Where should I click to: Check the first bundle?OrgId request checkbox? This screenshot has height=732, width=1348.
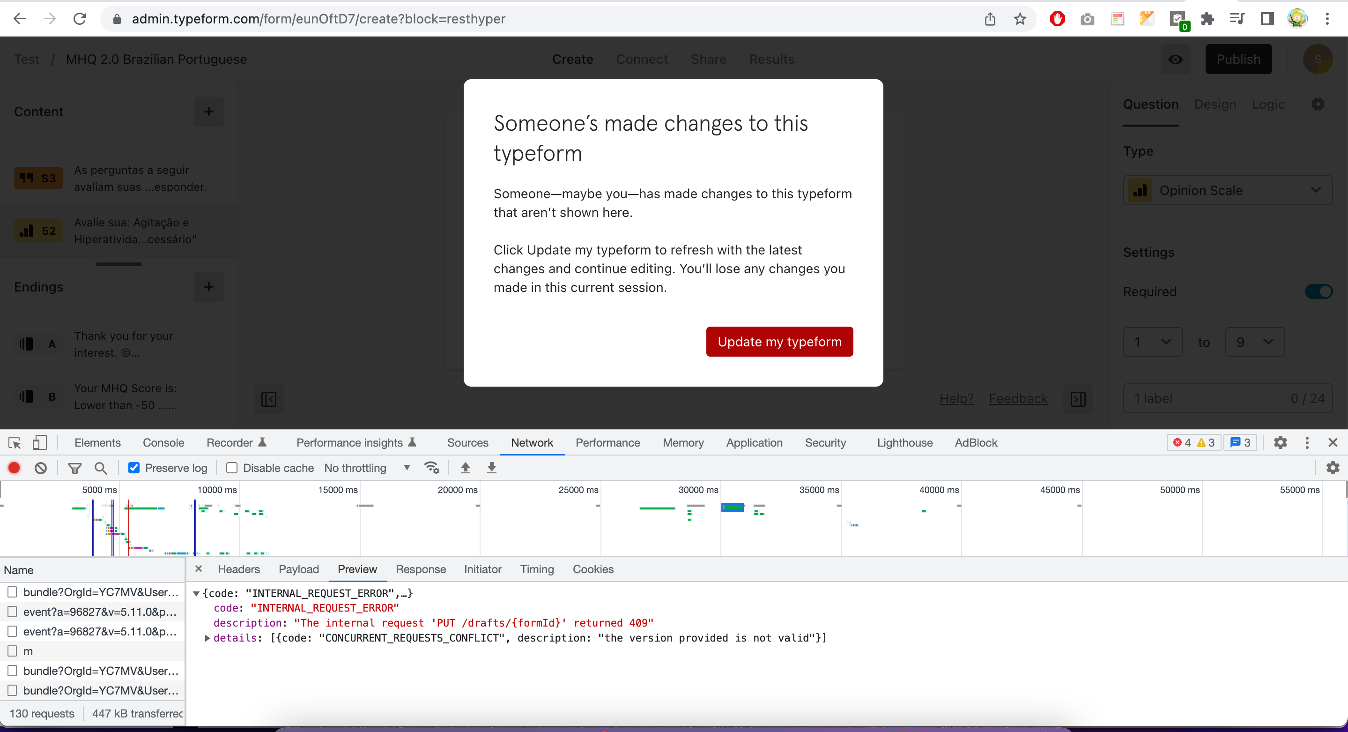13,592
